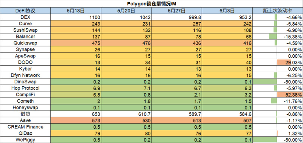Select the 5月27日 column header
The height and width of the screenshot is (143, 303).
(x=177, y=11)
